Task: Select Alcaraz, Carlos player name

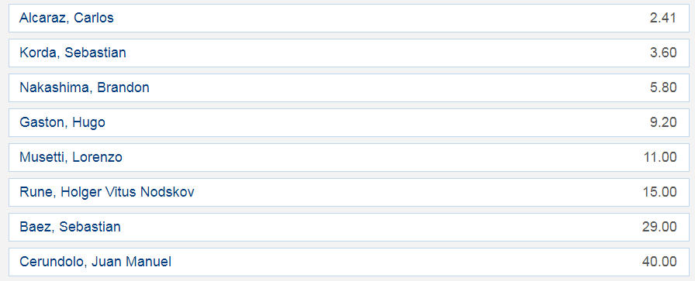Action: coord(67,18)
